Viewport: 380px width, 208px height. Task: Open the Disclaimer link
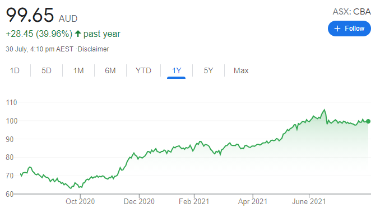[x=93, y=49]
